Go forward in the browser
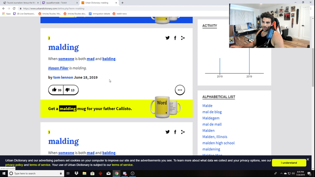Viewport: 315px width, 177px height. [x=9, y=8]
